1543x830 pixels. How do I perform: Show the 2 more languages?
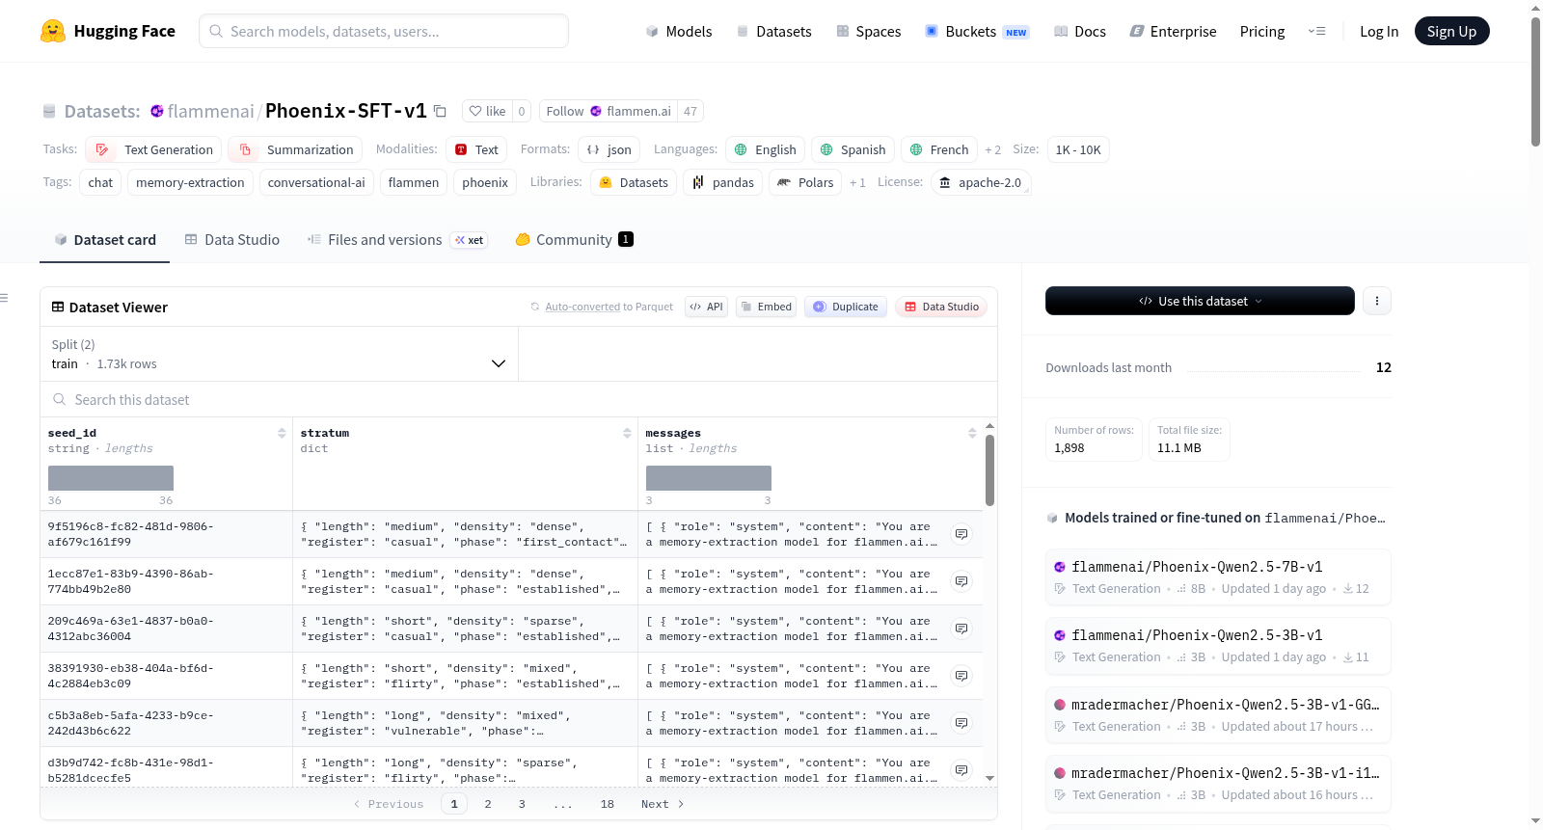pos(992,150)
